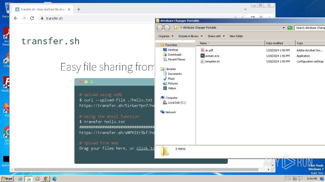Sort files by Name column
Viewport: 325px width, 182px height.
[231, 43]
